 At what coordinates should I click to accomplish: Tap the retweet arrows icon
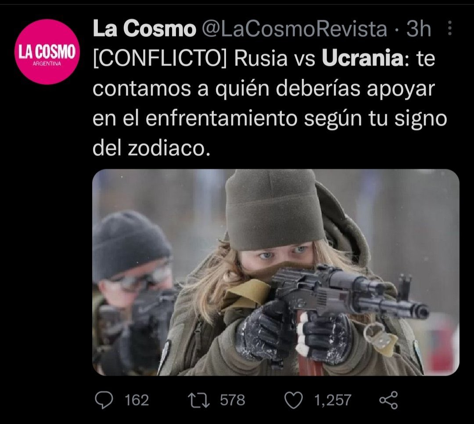[199, 400]
